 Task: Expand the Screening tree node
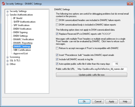click(x=8, y=57)
